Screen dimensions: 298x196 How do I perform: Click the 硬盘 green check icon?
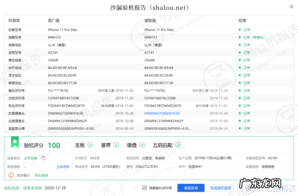(142, 145)
